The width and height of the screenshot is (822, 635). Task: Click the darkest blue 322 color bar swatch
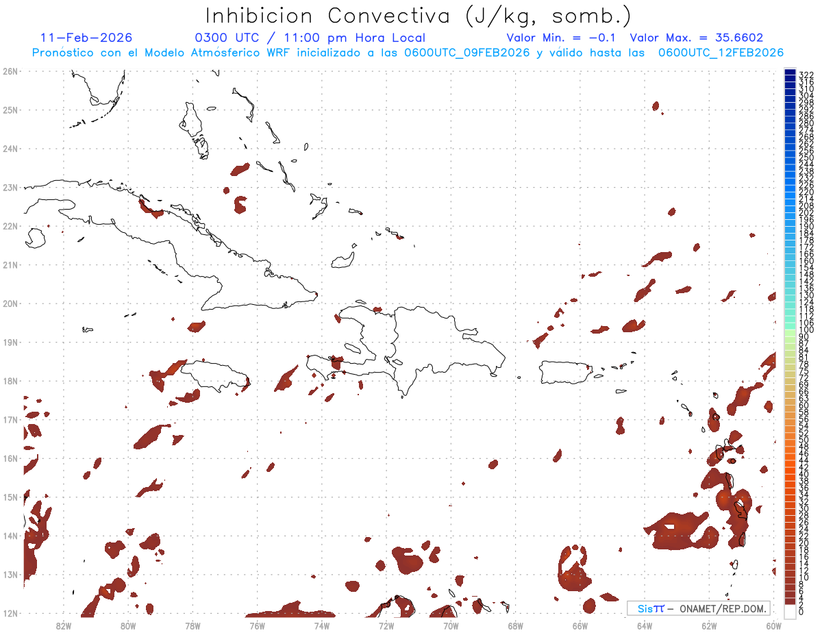(x=790, y=73)
